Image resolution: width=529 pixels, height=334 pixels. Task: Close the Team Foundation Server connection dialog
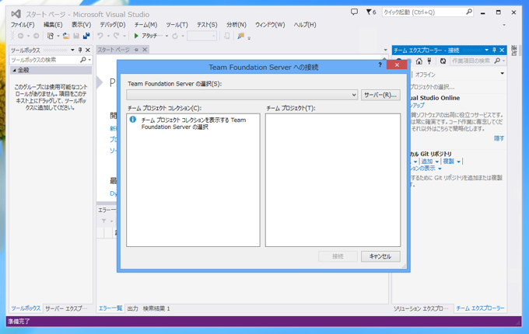tap(397, 64)
